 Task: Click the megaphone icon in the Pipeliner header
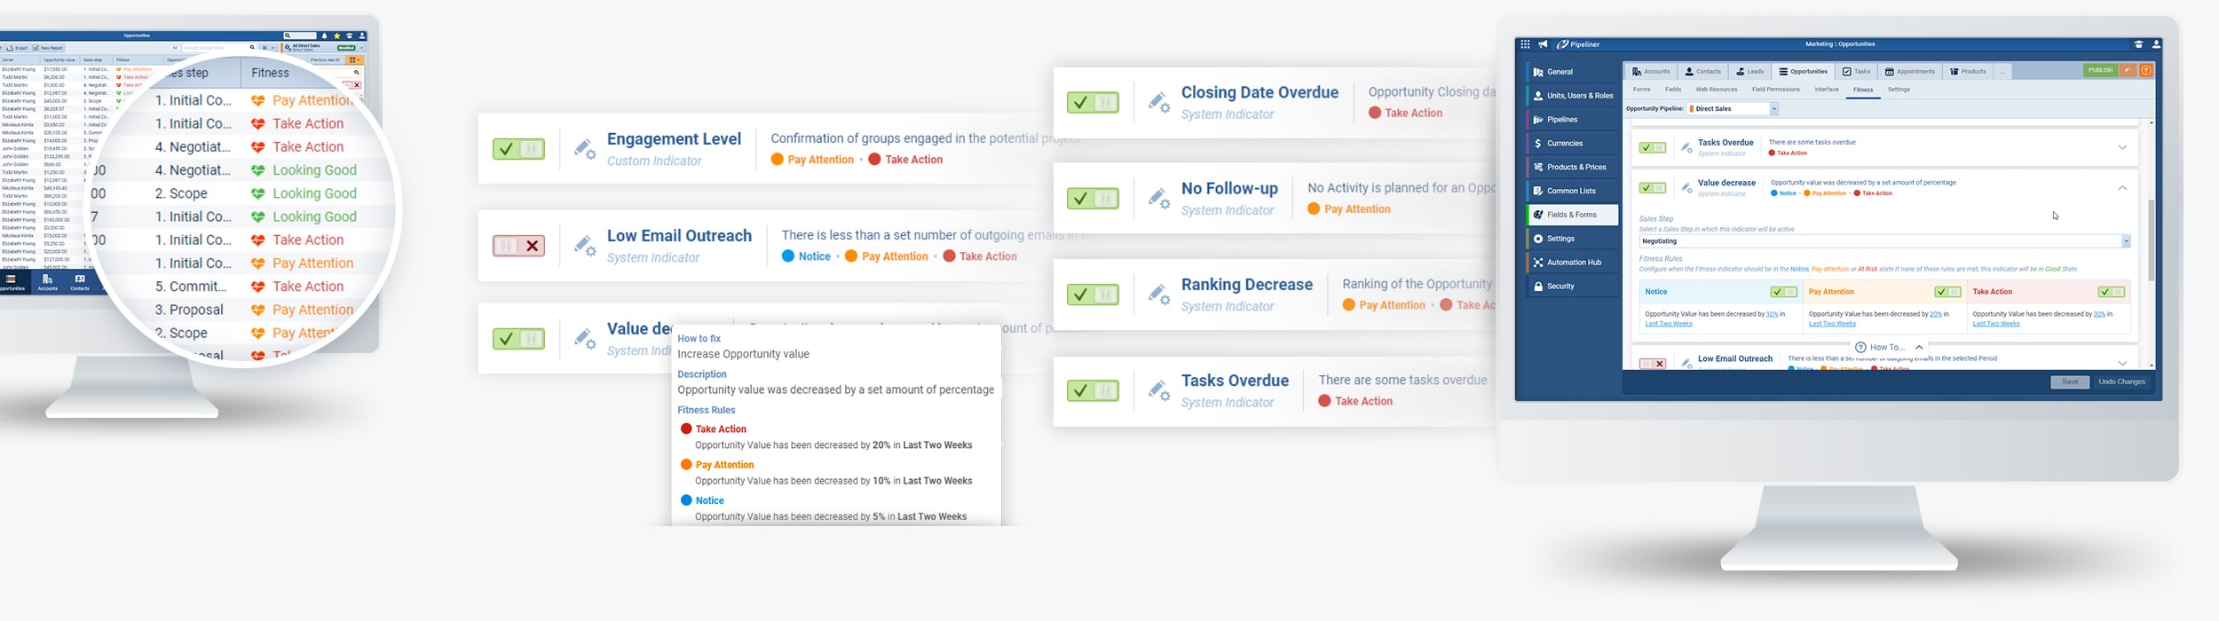click(1543, 44)
